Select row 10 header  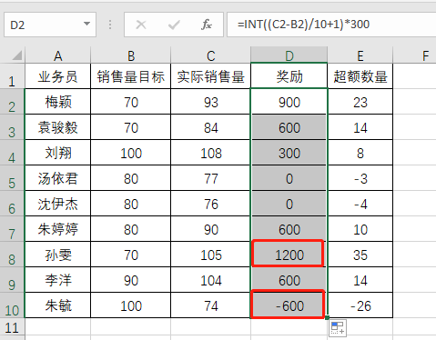click(x=12, y=305)
